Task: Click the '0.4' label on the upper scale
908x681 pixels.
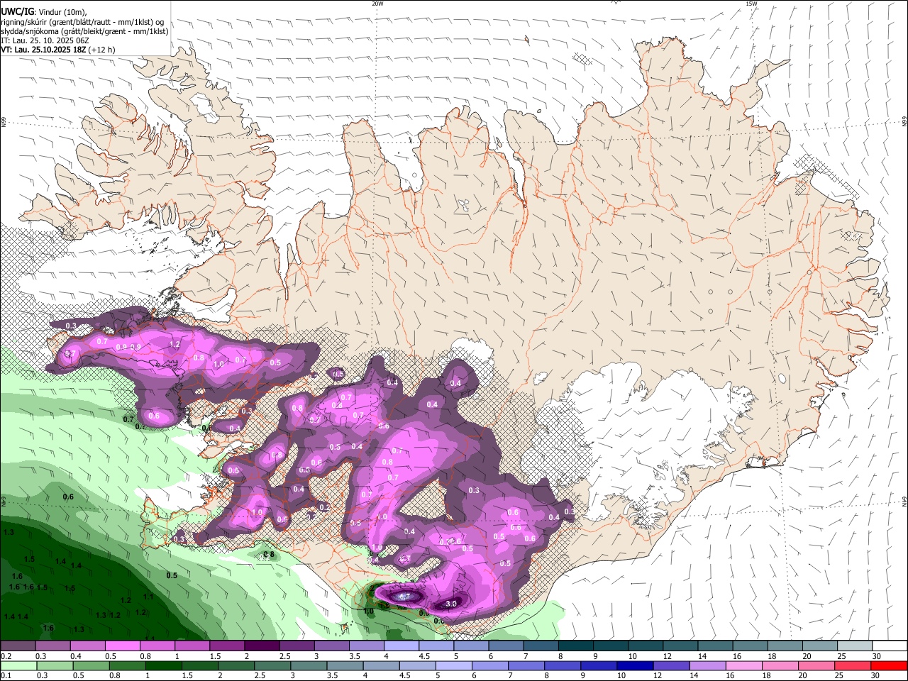Action: click(x=76, y=656)
